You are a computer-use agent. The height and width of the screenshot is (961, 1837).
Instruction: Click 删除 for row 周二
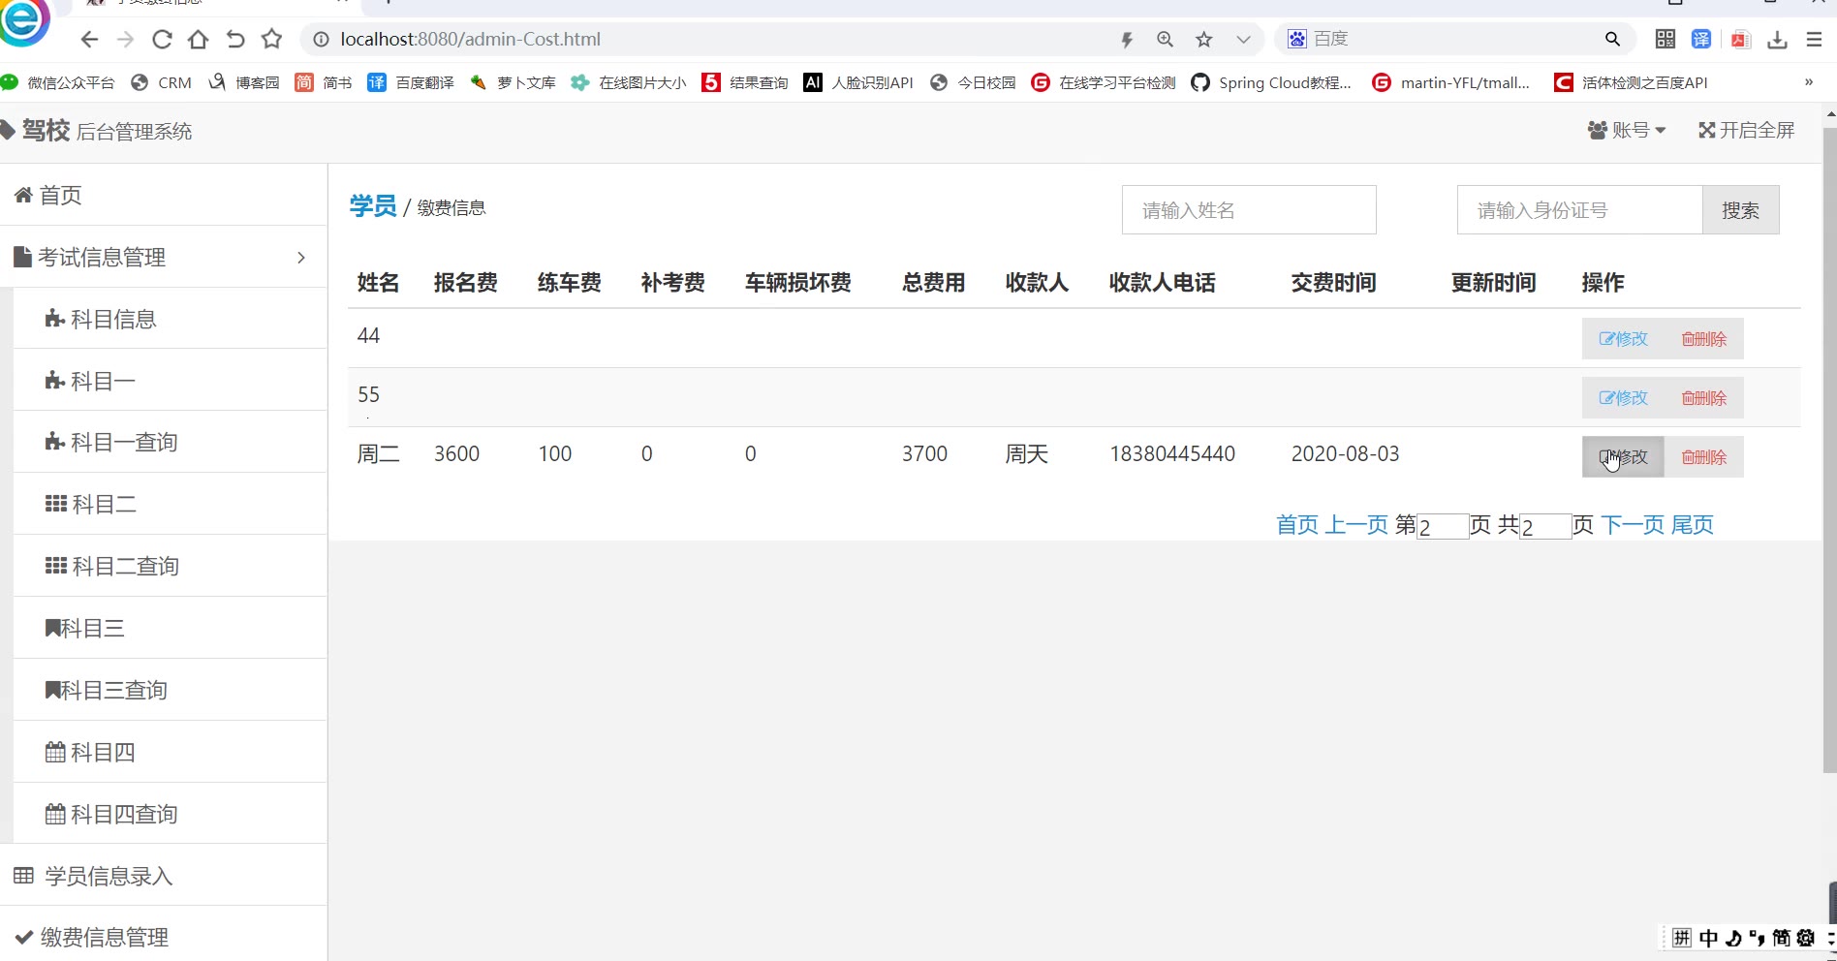click(x=1704, y=457)
